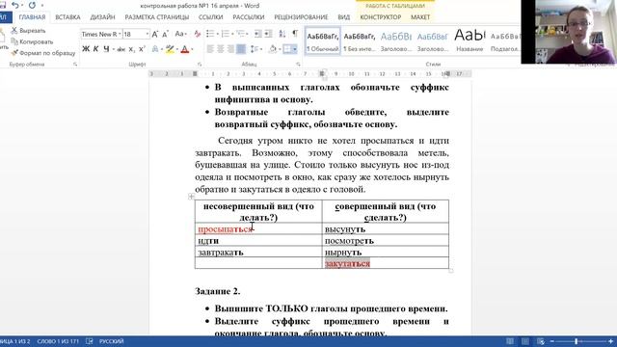Open highlight color dropdown arrow
Screen dimensions: 617x347
[177, 49]
